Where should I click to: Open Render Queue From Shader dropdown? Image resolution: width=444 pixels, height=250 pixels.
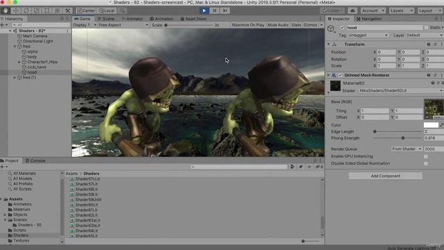[407, 149]
